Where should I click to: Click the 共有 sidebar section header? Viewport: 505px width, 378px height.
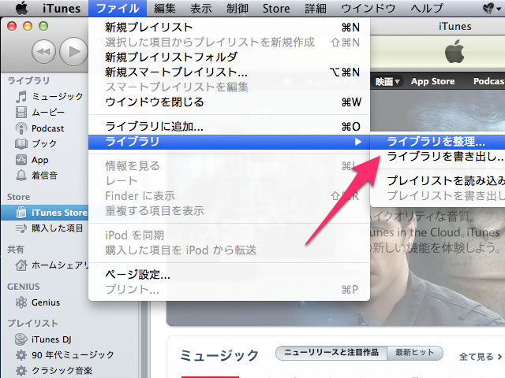[x=16, y=250]
